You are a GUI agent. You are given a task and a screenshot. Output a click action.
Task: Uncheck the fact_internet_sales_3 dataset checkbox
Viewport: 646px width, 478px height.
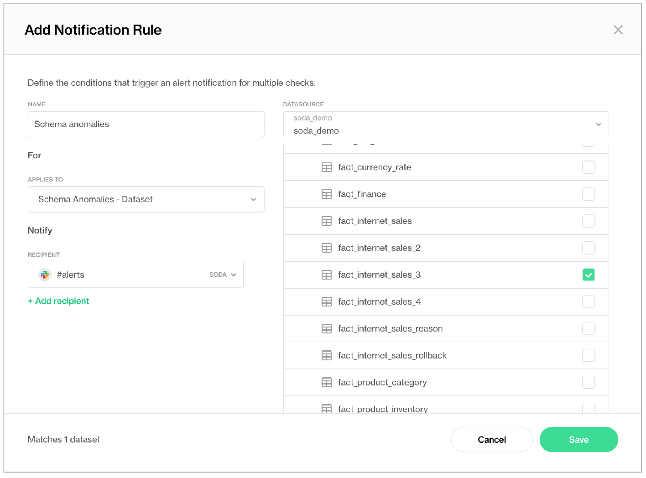pos(589,275)
